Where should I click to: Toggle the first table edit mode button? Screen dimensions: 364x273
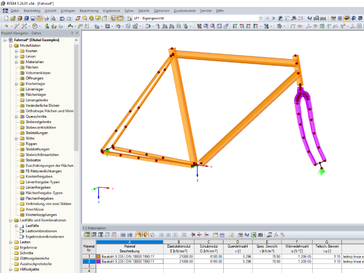(87, 235)
